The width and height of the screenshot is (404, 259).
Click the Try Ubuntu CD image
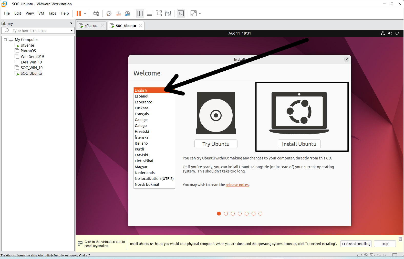tap(216, 113)
